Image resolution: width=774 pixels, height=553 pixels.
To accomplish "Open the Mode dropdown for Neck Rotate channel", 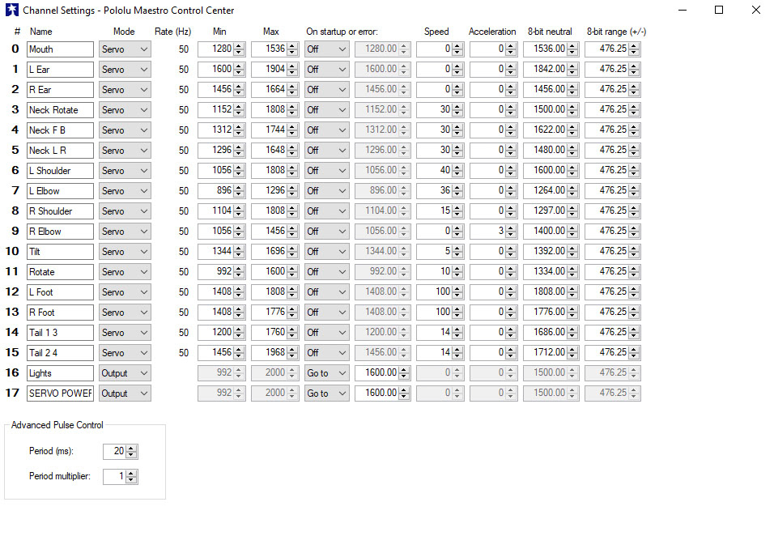I will tap(125, 110).
